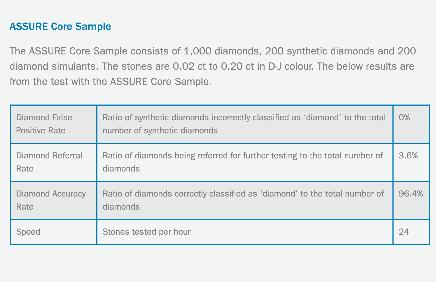Click the Stones tested per hour description
Screen dimensions: 436x282
pyautogui.click(x=146, y=232)
